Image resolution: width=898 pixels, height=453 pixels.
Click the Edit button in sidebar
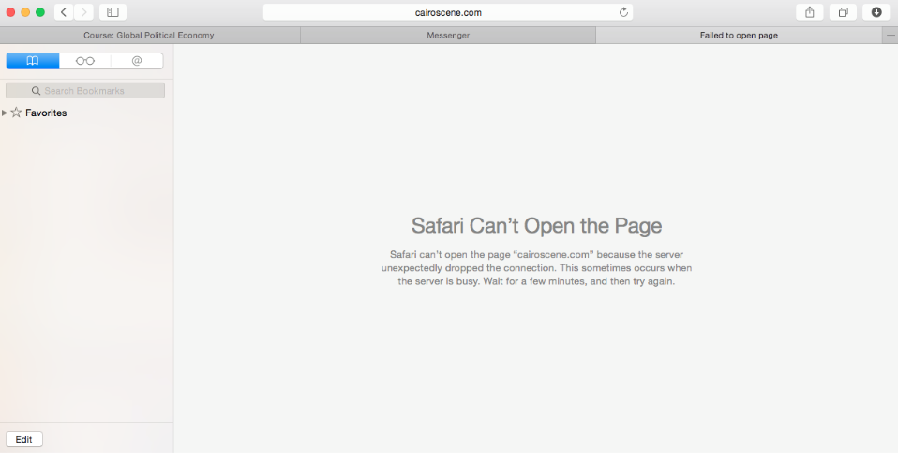(x=24, y=439)
